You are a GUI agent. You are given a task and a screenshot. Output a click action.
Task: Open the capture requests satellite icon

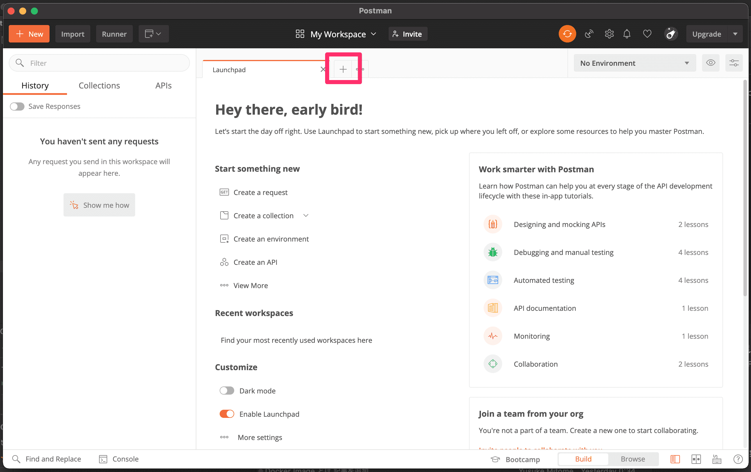point(589,34)
